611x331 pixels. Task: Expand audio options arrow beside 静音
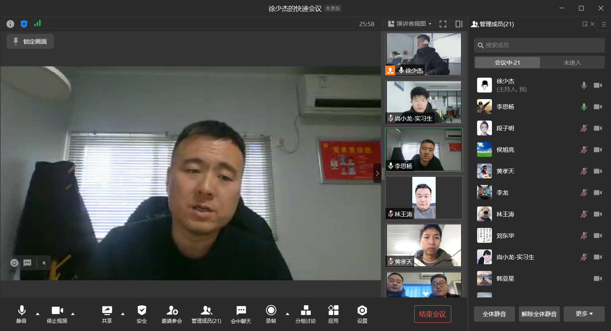38,314
